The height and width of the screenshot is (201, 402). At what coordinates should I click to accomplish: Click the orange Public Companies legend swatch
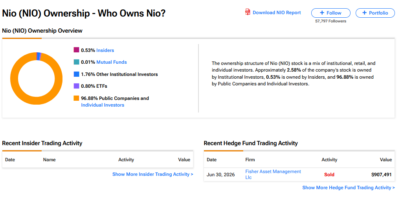tap(76, 98)
